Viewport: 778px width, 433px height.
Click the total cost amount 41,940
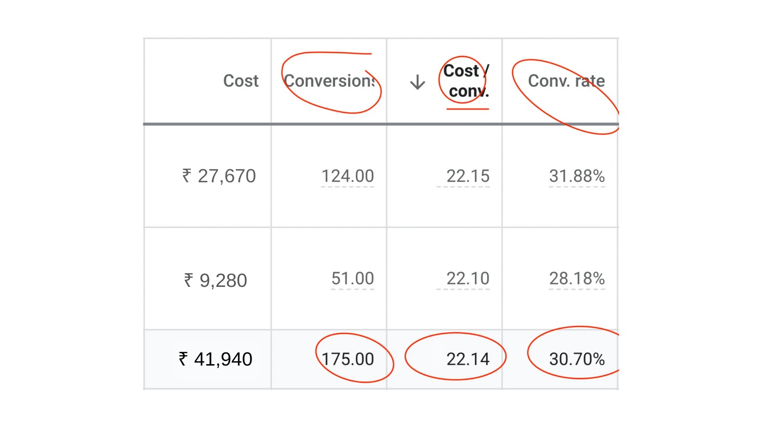pyautogui.click(x=223, y=359)
